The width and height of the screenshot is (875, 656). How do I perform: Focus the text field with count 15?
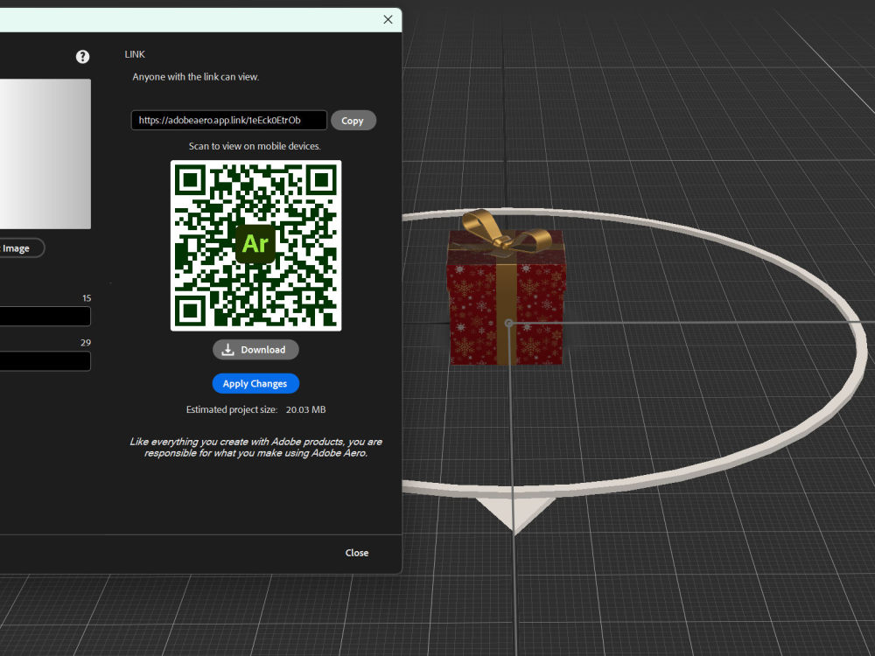click(x=45, y=317)
